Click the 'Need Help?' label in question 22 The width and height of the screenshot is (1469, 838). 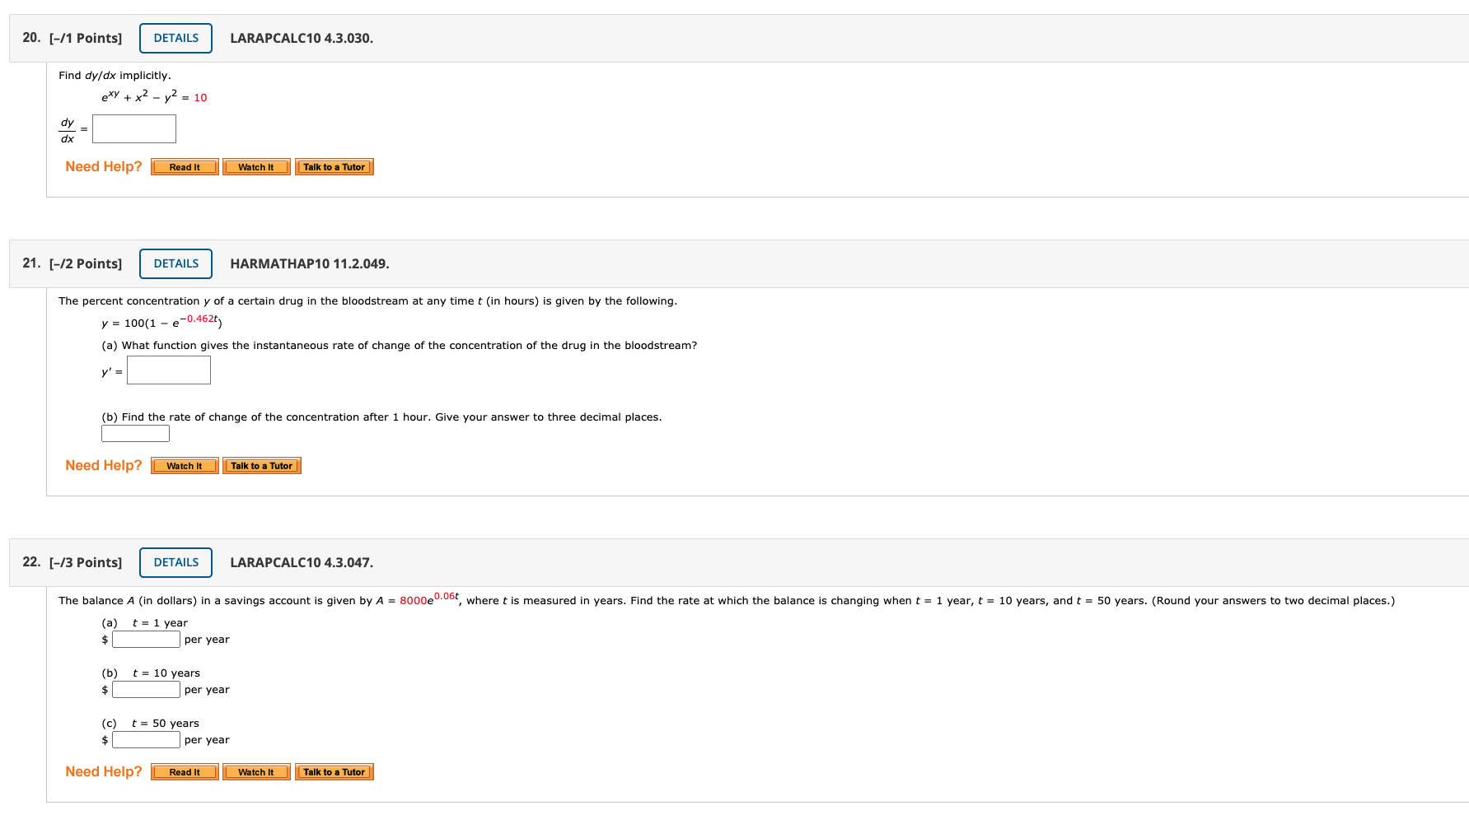pos(104,771)
